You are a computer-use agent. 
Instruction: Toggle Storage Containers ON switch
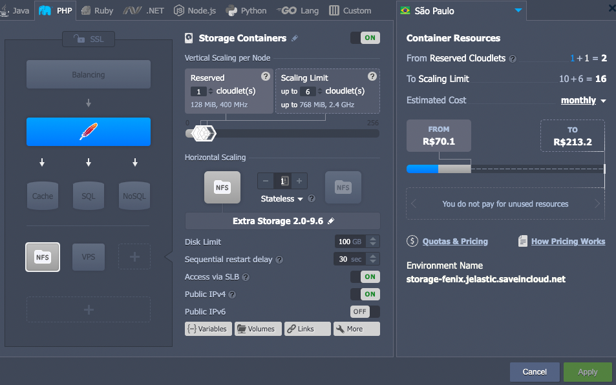click(365, 38)
